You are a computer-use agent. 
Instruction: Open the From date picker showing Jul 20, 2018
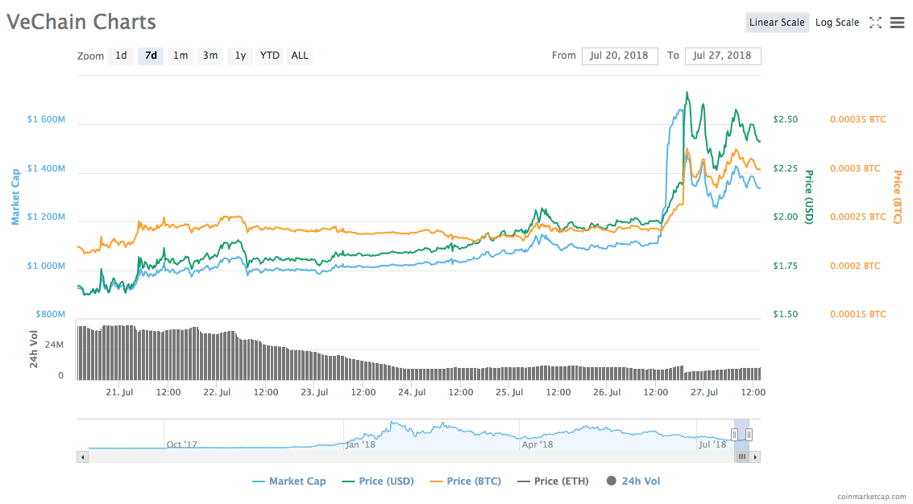pyautogui.click(x=620, y=56)
